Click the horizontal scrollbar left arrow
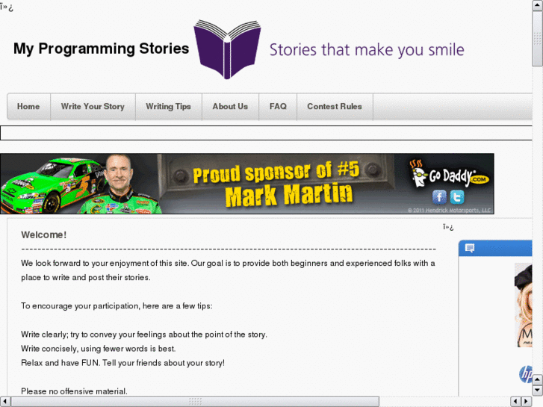 click(x=4, y=402)
